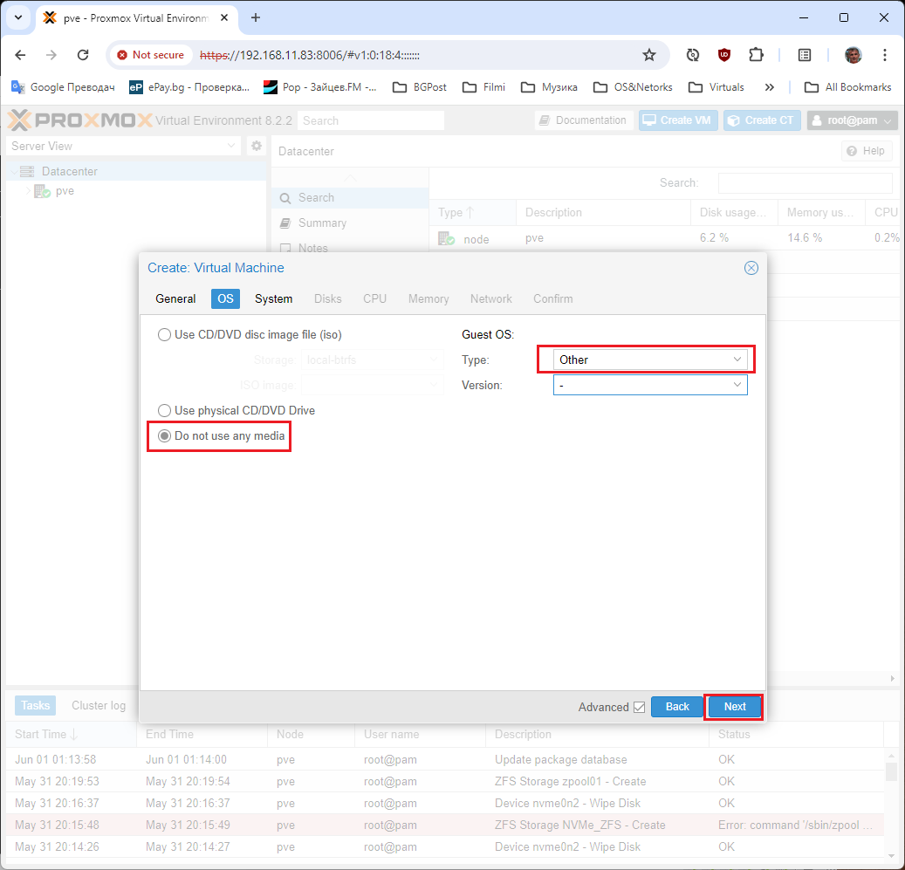Open the ePay.bg bookmark

coord(189,87)
